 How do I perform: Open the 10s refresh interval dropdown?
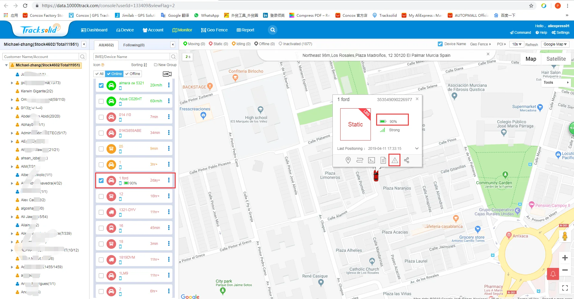click(x=517, y=44)
